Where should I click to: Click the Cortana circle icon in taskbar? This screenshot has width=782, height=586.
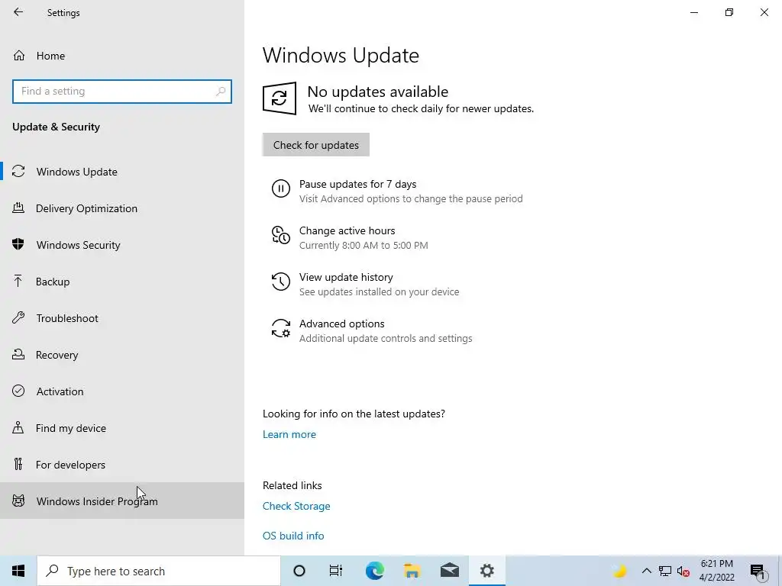[x=299, y=571]
